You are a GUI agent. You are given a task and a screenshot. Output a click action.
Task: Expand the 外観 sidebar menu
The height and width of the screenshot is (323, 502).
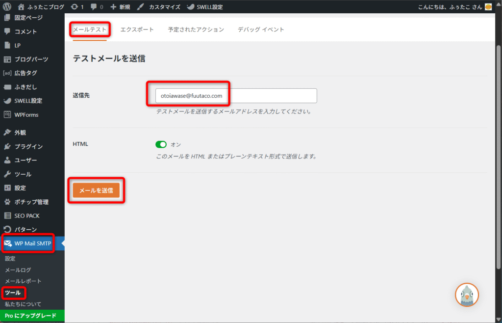tap(20, 133)
